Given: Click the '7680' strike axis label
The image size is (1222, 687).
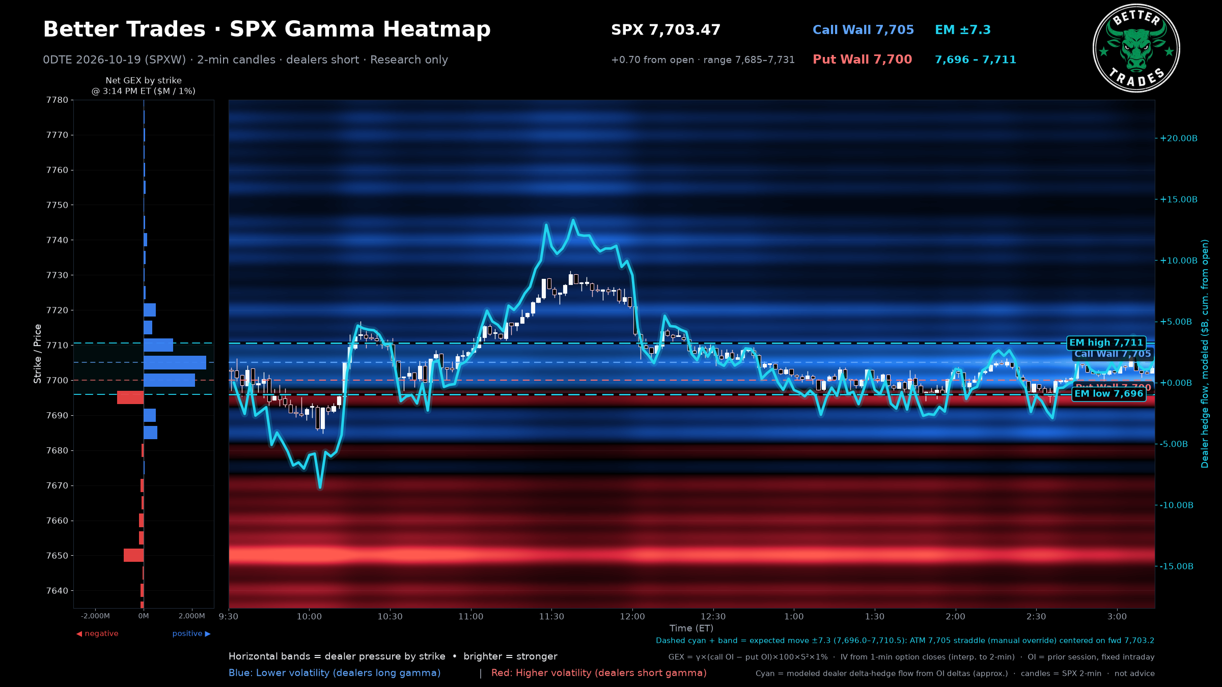Looking at the screenshot, I should click(57, 450).
